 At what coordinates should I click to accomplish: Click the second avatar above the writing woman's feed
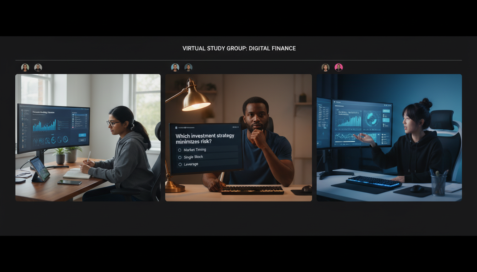point(38,67)
